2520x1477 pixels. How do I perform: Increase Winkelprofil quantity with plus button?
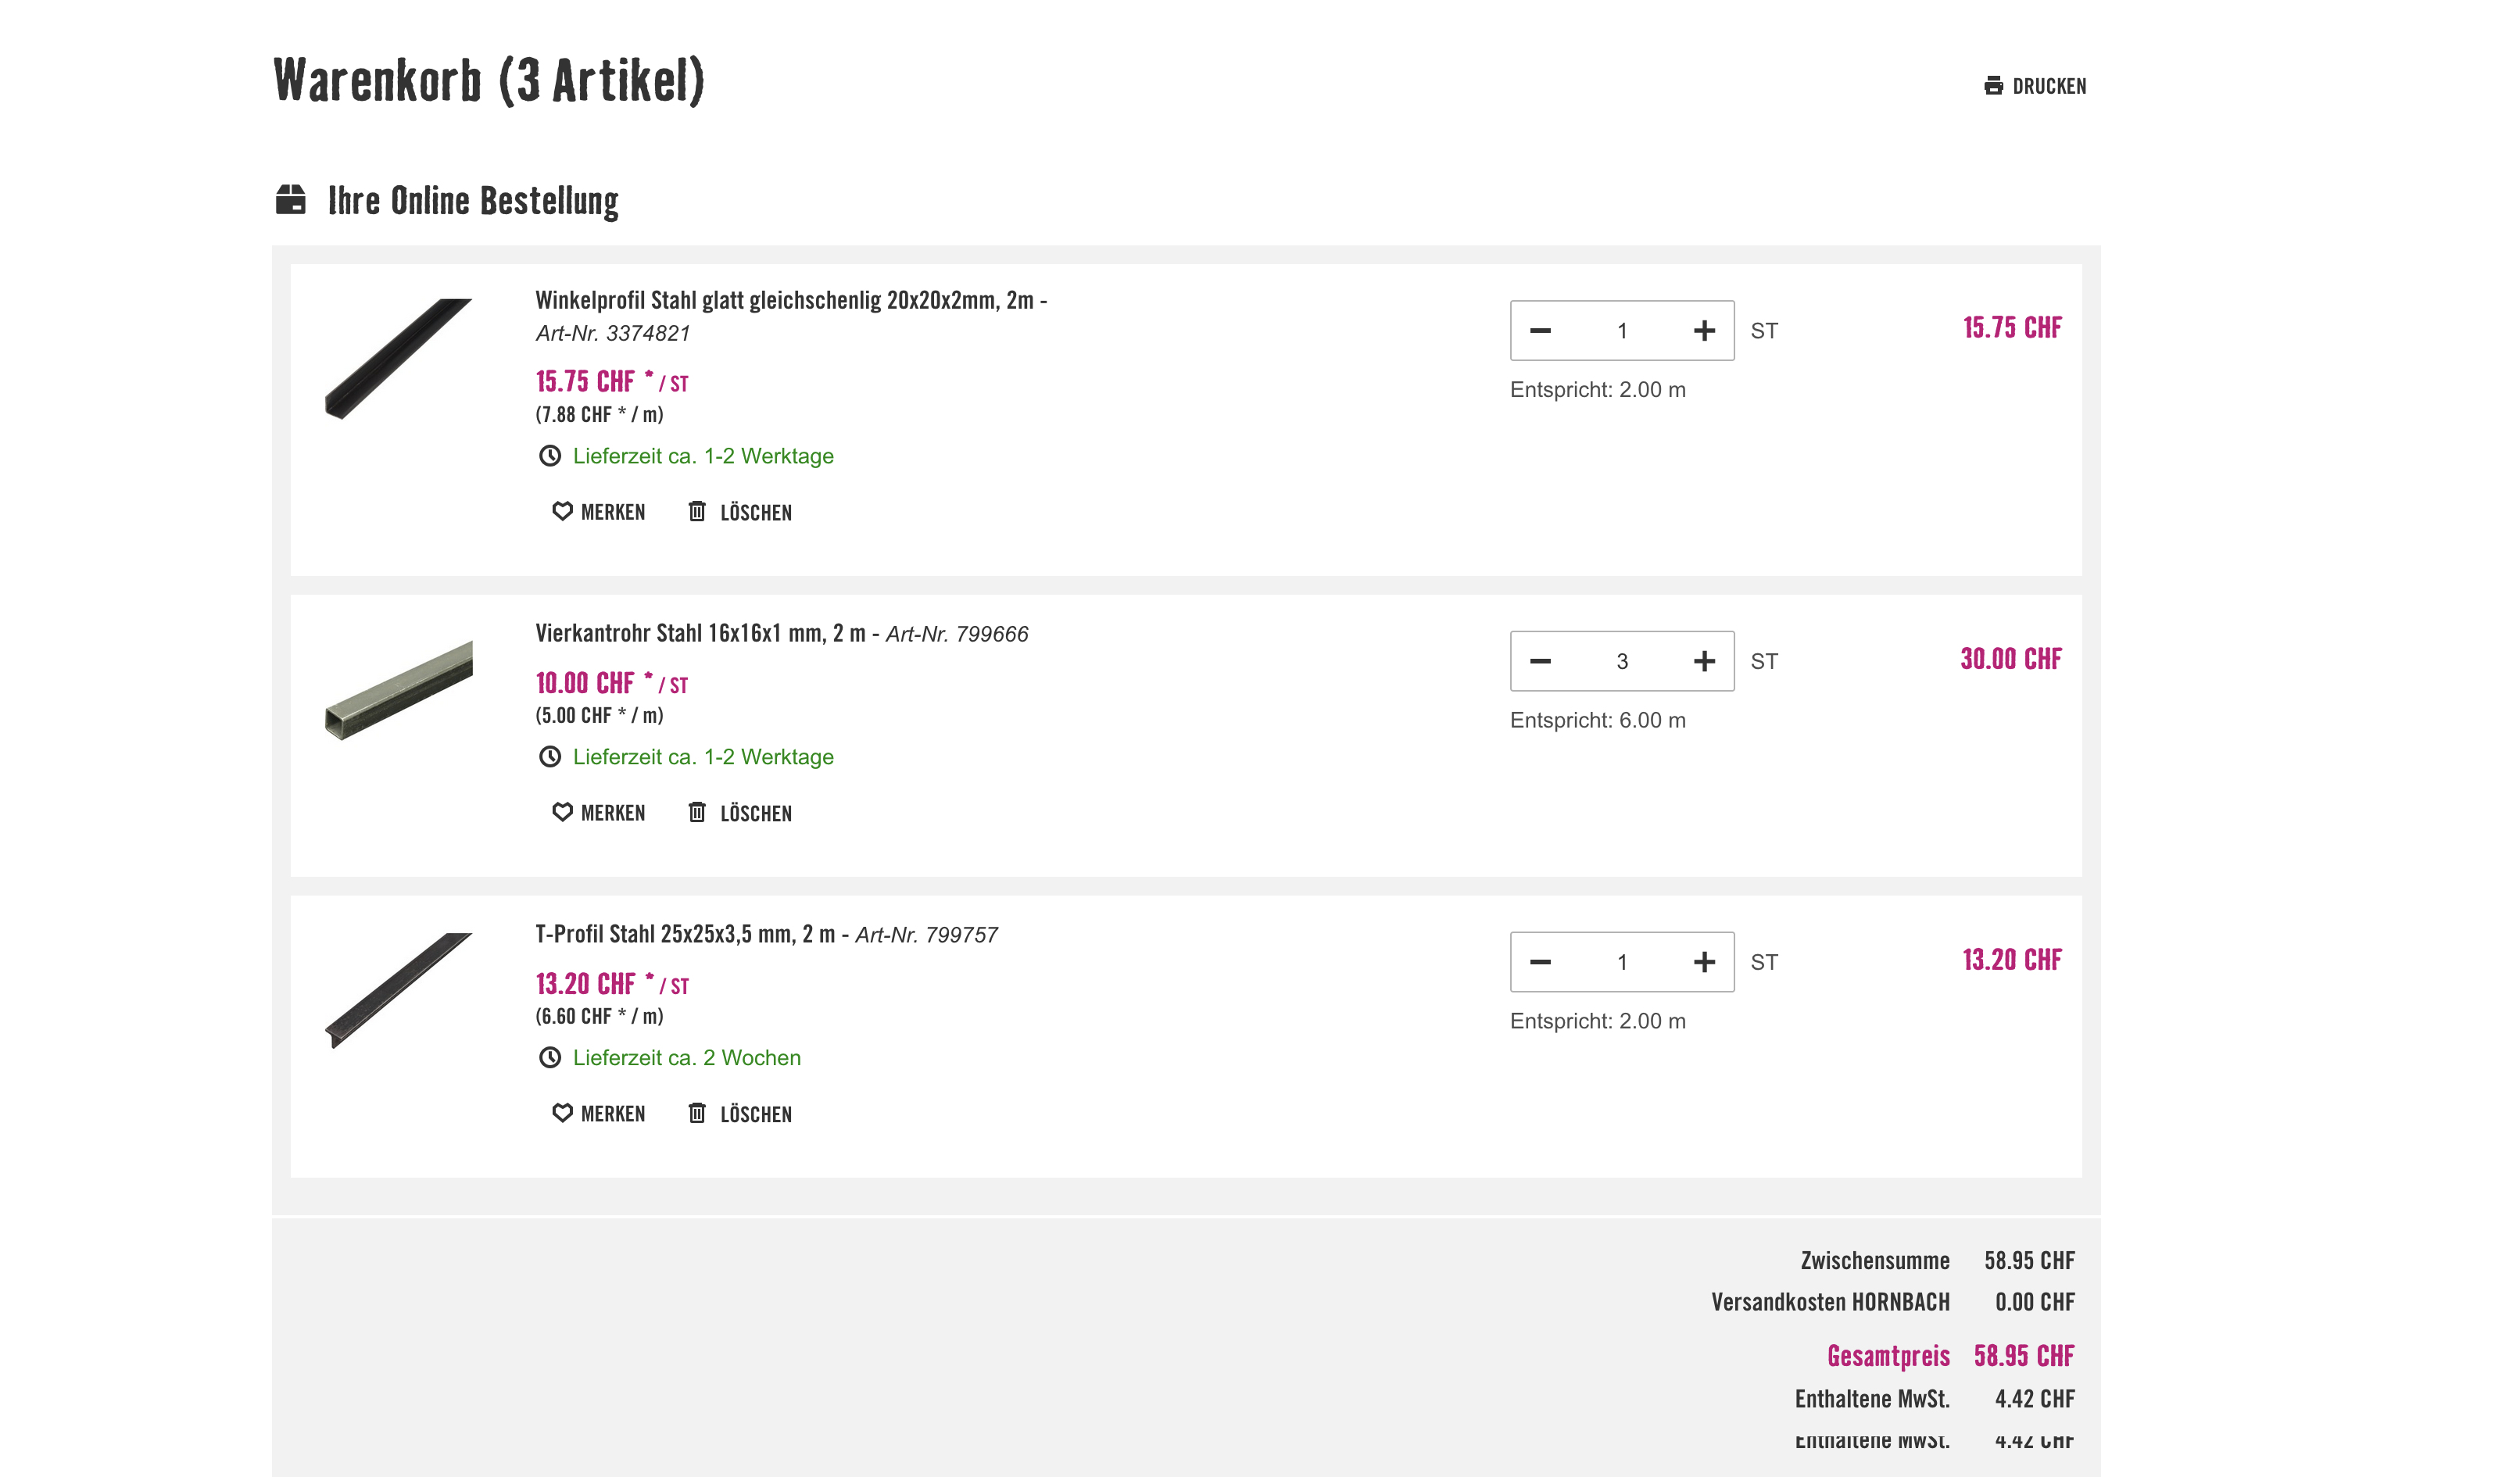1704,331
